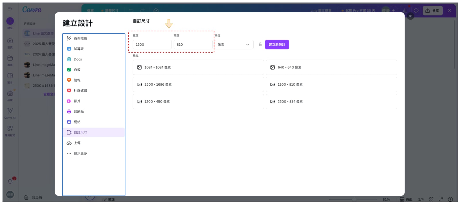Screen dimensions: 460x204
Task: Pick the recent size 2500 × 1686 像素
Action: (x=198, y=84)
